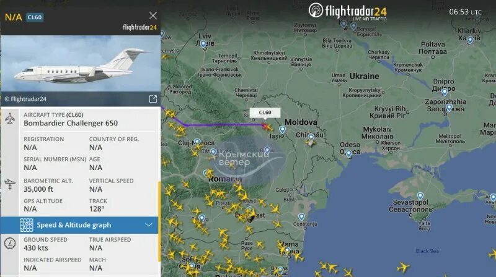Click the Sevastopol airport pin marker
Viewport: 496px width, 277px height.
coord(420,196)
